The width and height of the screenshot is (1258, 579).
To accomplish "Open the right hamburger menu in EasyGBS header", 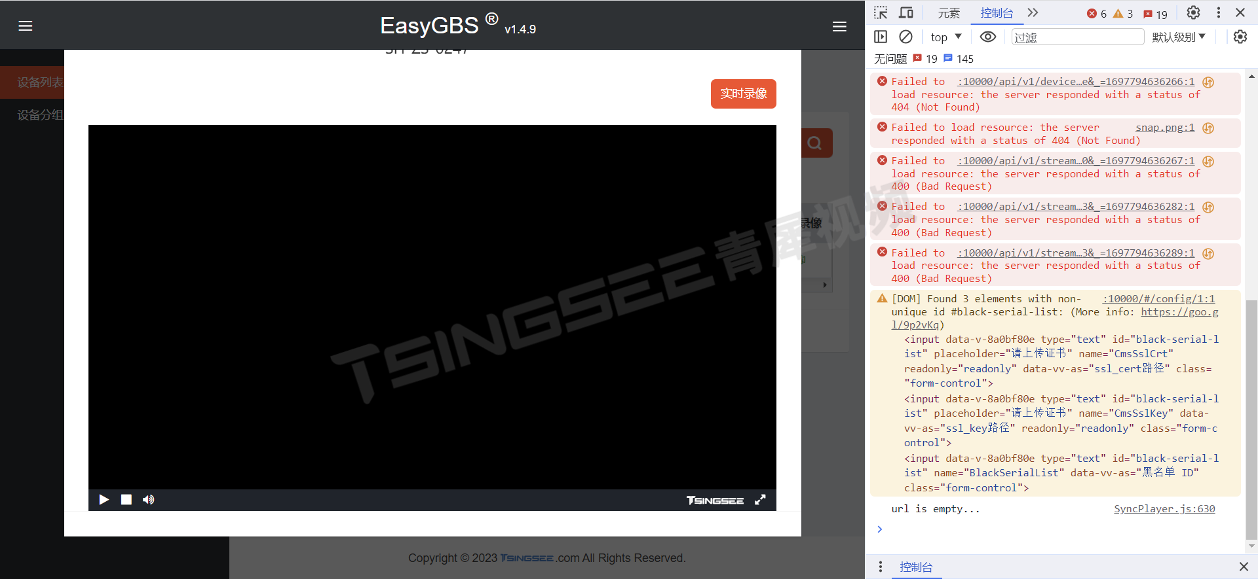I will (839, 26).
